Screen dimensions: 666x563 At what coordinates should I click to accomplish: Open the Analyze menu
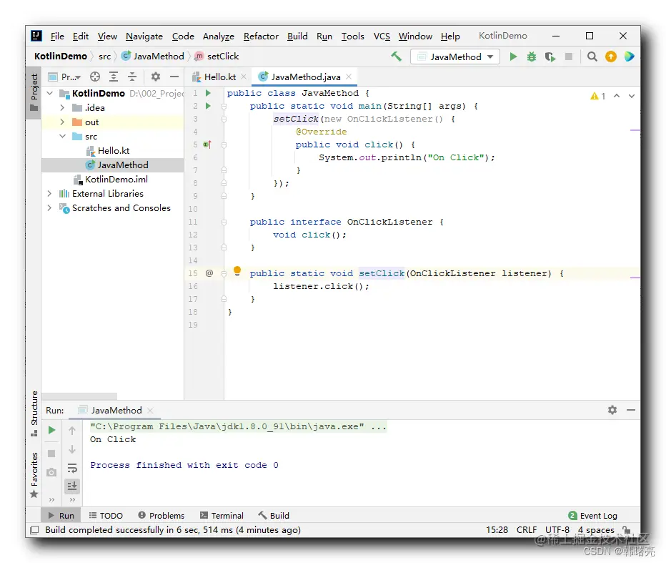pos(219,36)
